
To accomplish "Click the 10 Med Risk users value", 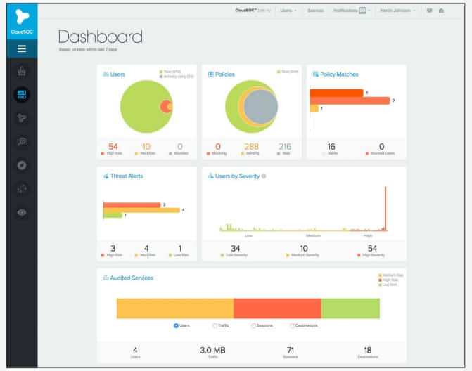I will tap(146, 146).
